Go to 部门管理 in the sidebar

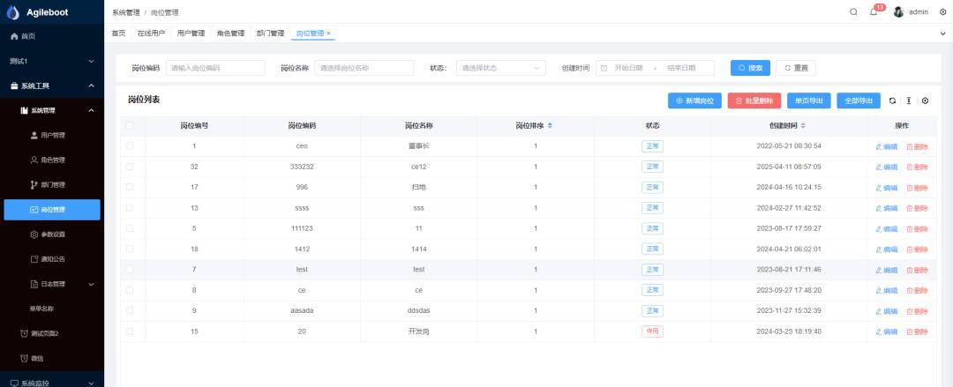pyautogui.click(x=52, y=185)
